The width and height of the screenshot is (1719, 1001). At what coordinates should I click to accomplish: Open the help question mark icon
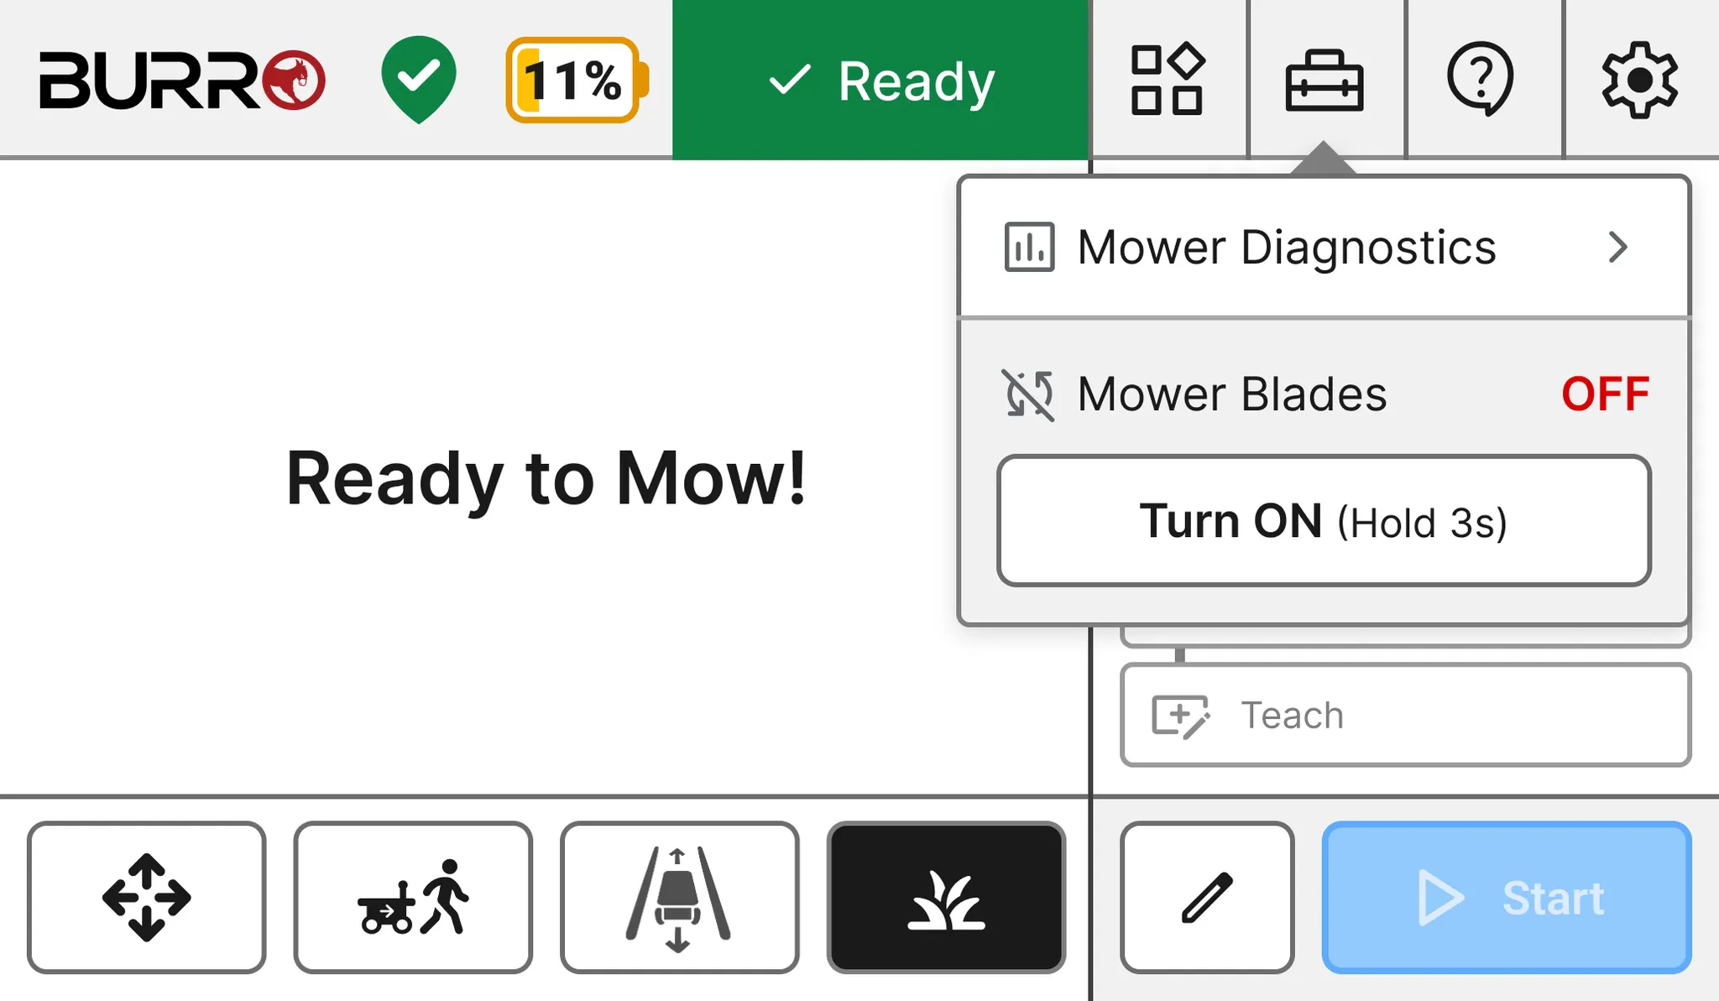click(x=1480, y=79)
